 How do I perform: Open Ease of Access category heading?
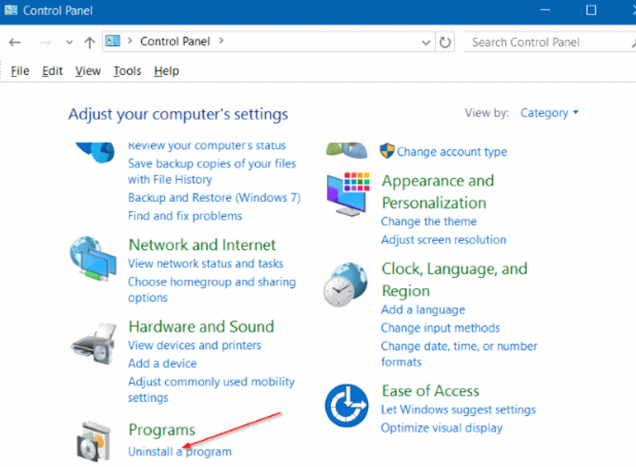tap(430, 391)
